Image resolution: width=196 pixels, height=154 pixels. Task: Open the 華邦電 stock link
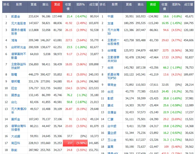pos(16,81)
